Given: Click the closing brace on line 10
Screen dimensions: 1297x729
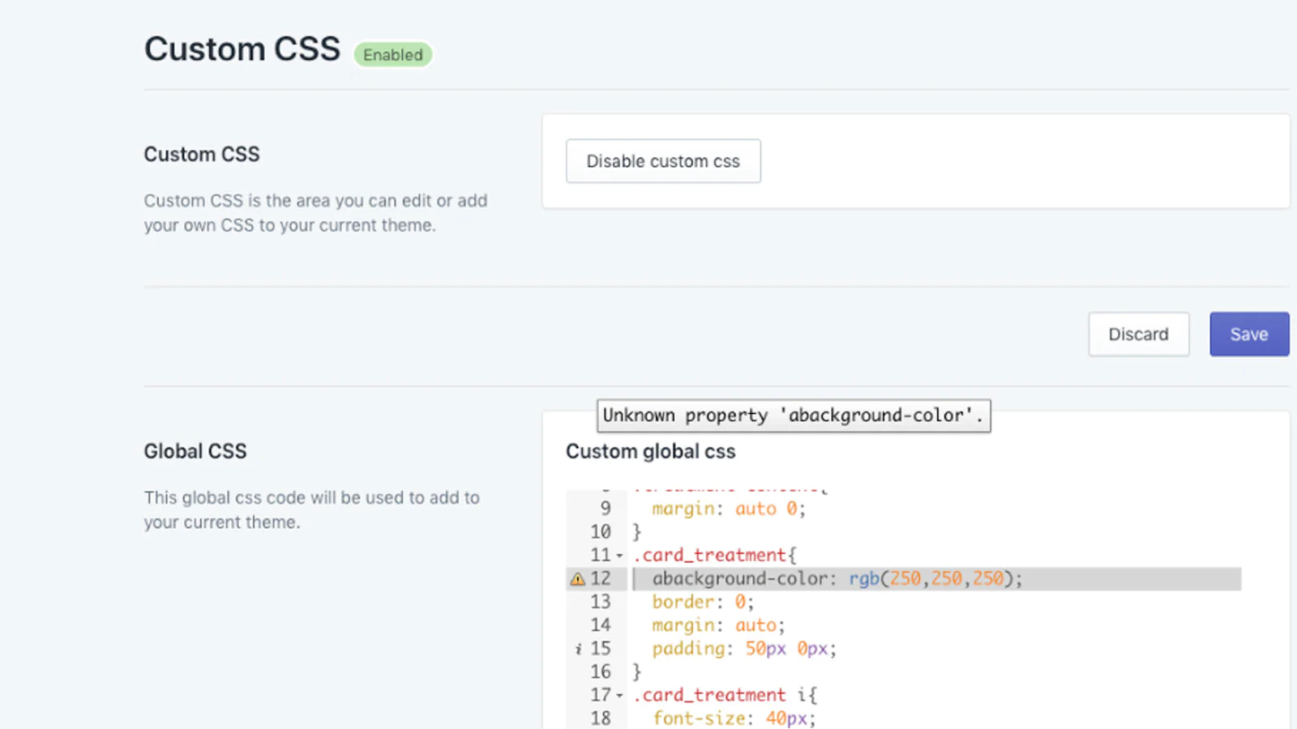Looking at the screenshot, I should pyautogui.click(x=637, y=532).
